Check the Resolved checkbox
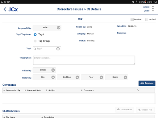Image resolution: width=158 pixels, height=118 pixels. tap(132, 19)
